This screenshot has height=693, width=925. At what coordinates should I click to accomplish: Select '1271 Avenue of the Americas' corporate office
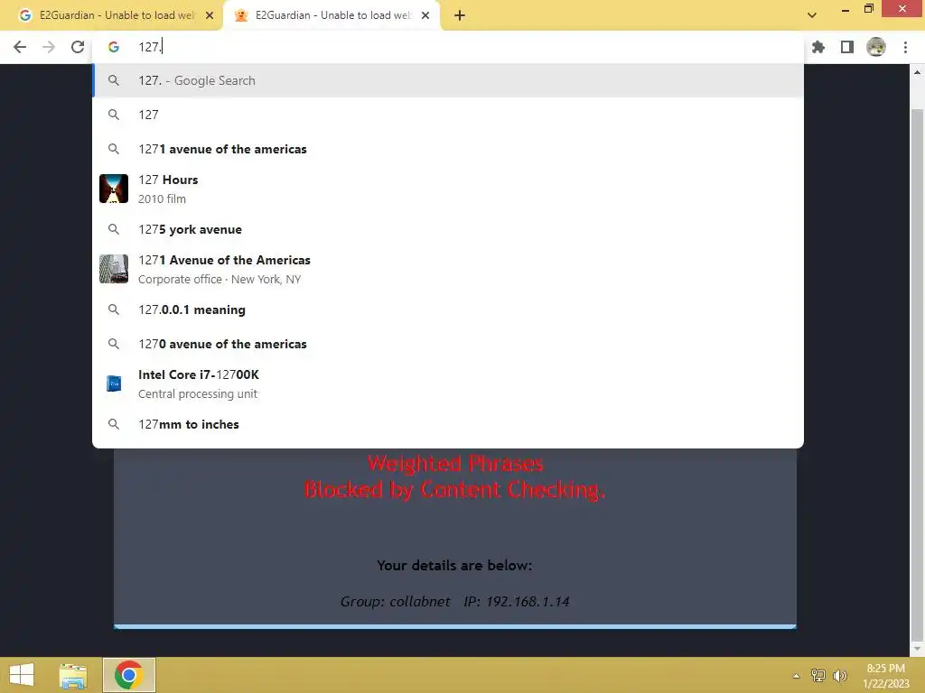tap(448, 269)
